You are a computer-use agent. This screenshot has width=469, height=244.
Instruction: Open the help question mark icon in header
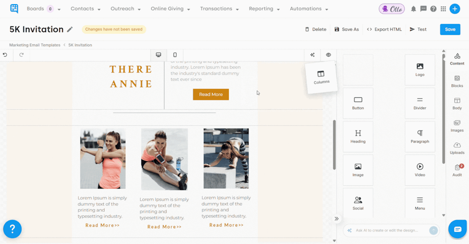(x=433, y=9)
